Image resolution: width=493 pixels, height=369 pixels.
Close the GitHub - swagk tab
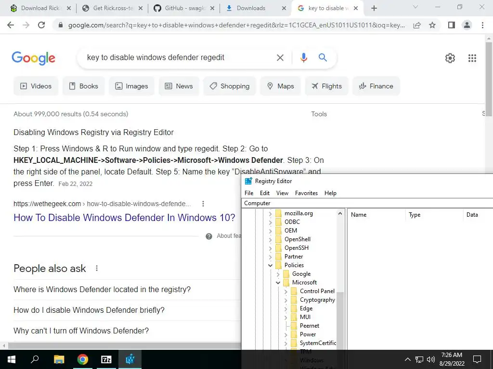coord(212,8)
